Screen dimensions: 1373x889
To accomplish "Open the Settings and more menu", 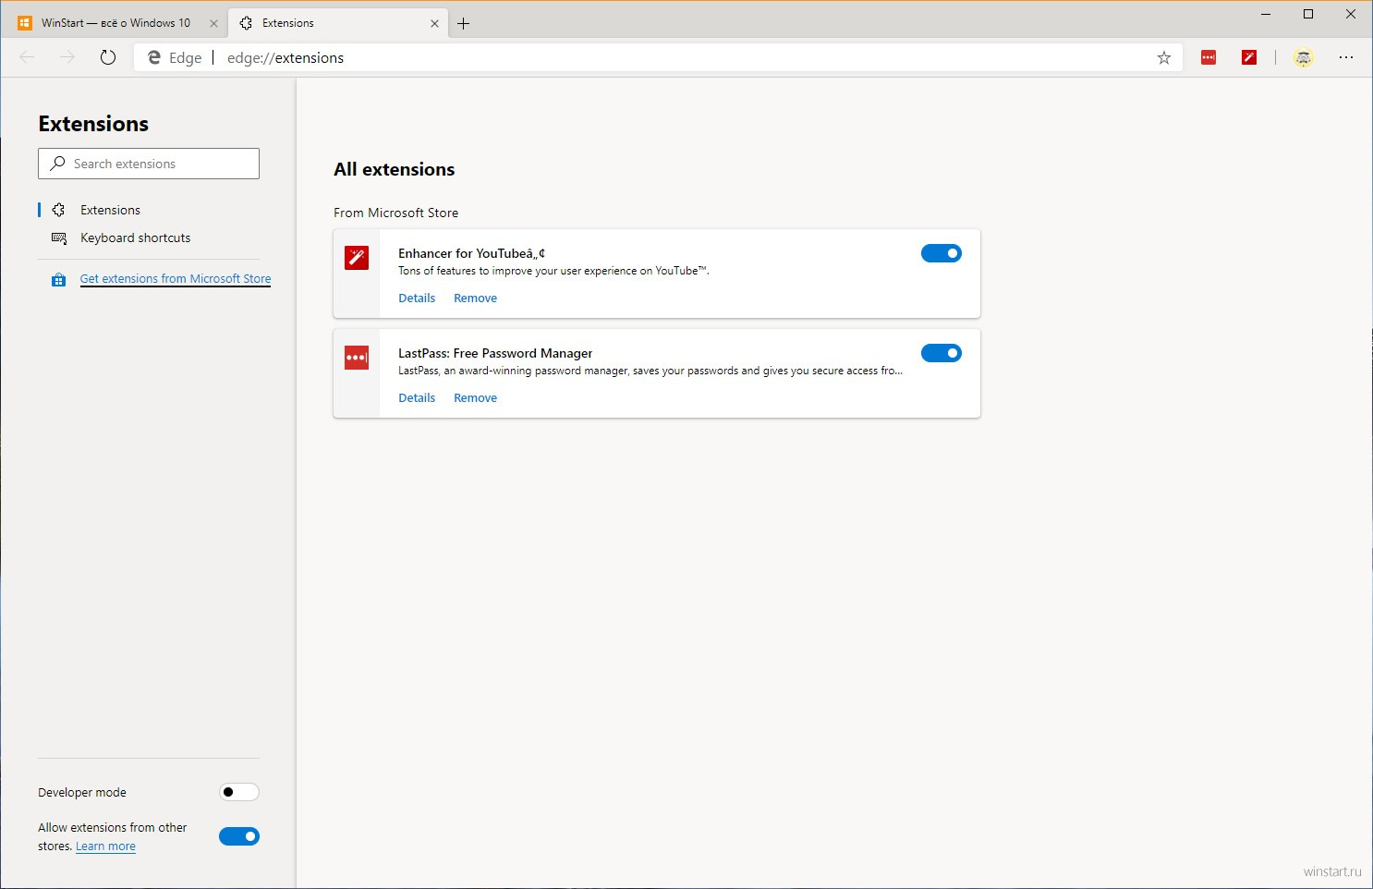I will [1346, 57].
